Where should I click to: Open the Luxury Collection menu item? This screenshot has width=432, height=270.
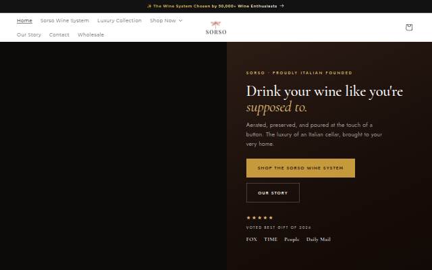(119, 20)
